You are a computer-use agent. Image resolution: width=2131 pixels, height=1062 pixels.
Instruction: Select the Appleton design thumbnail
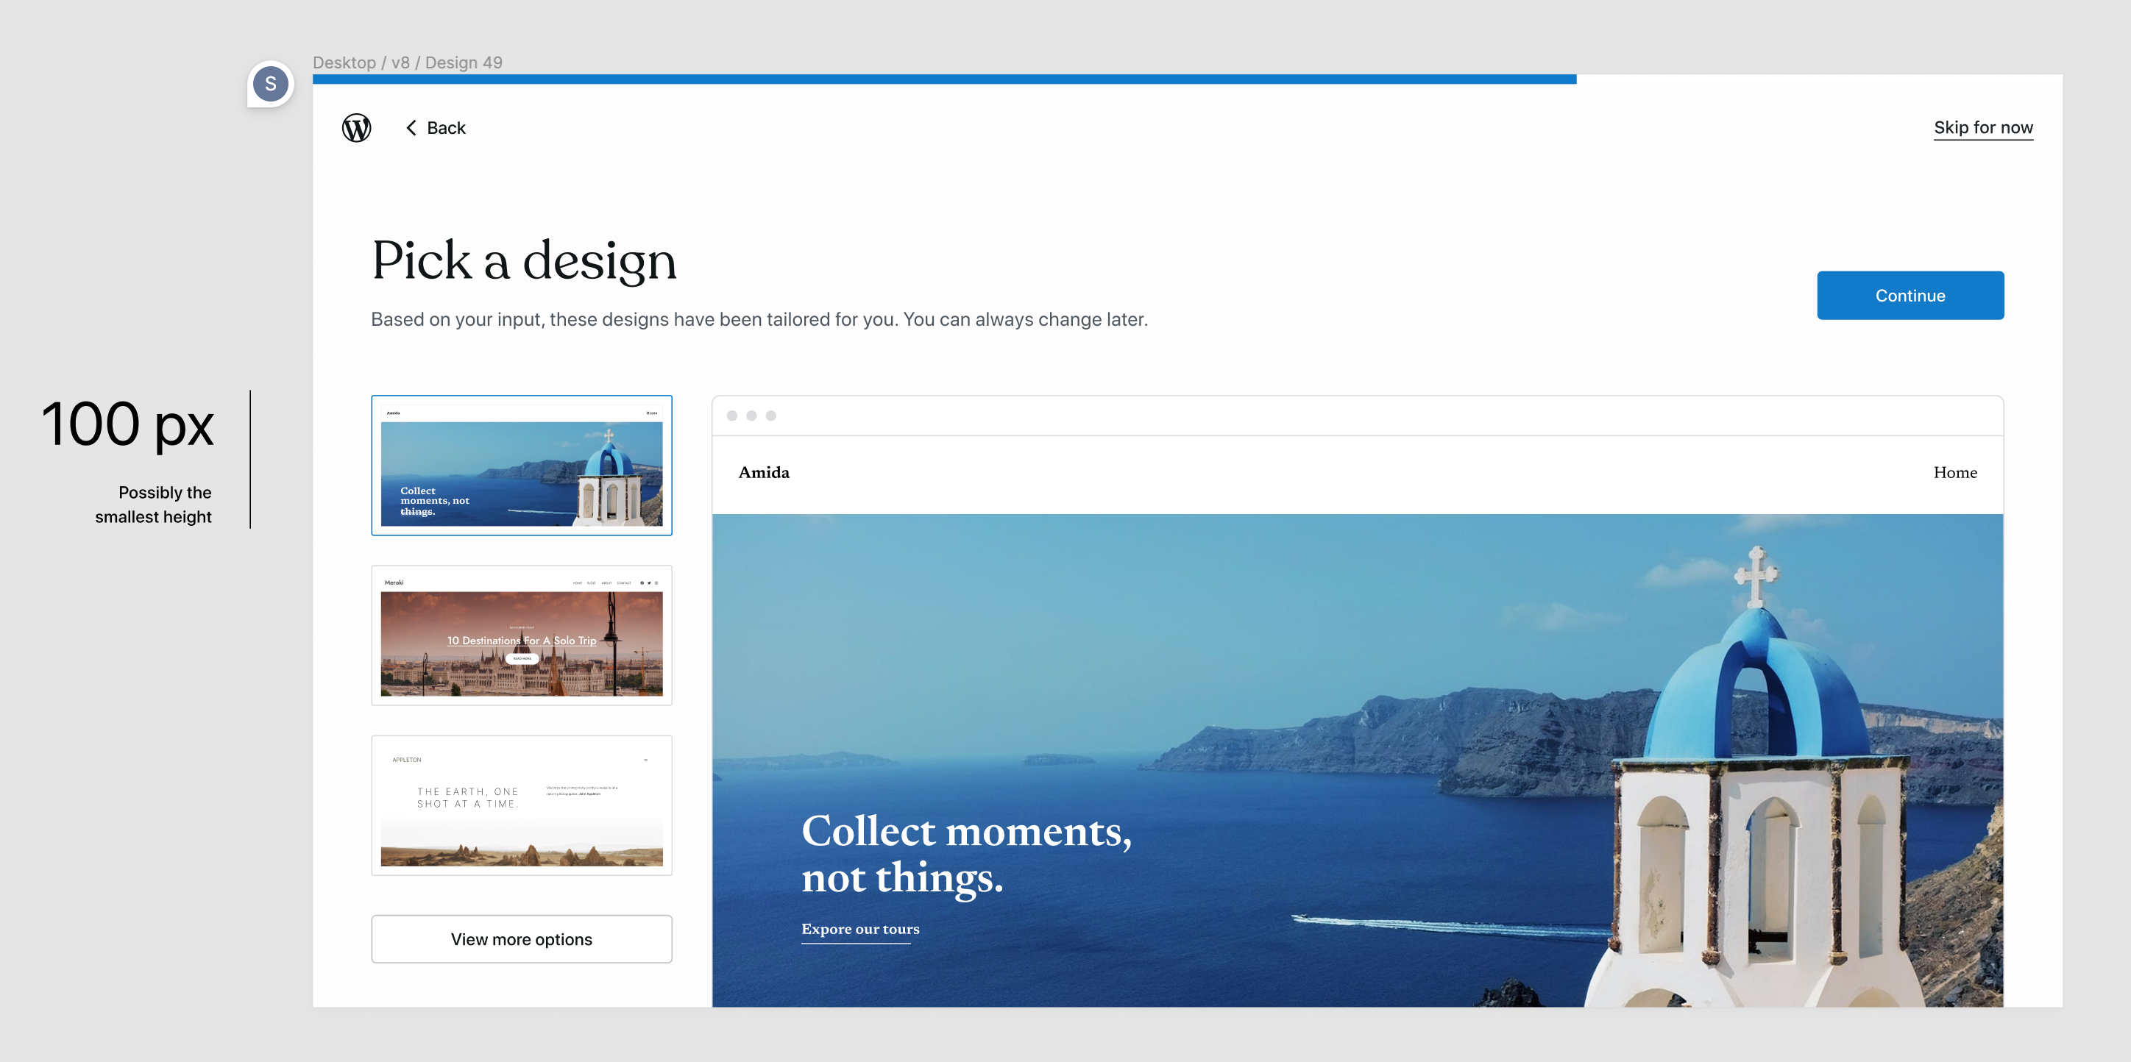[521, 805]
